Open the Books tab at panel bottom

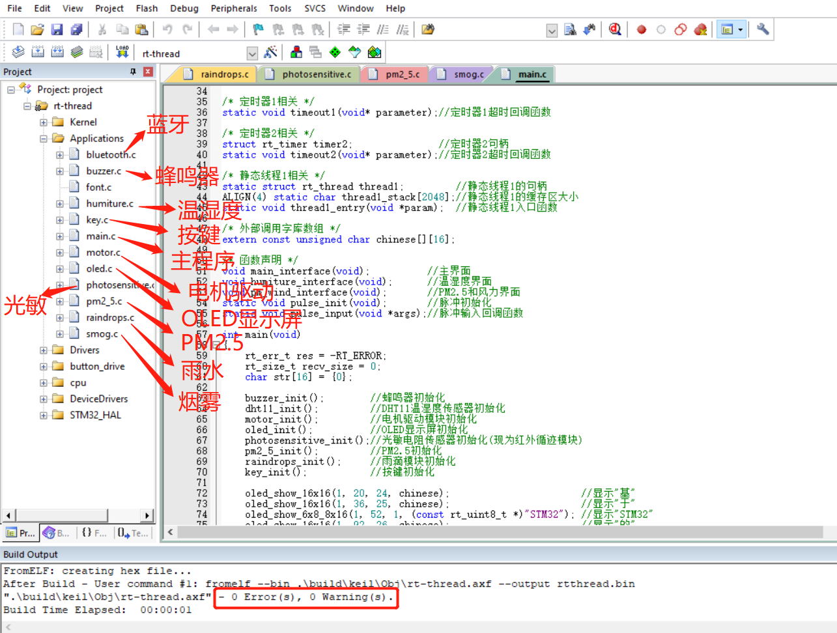point(57,533)
